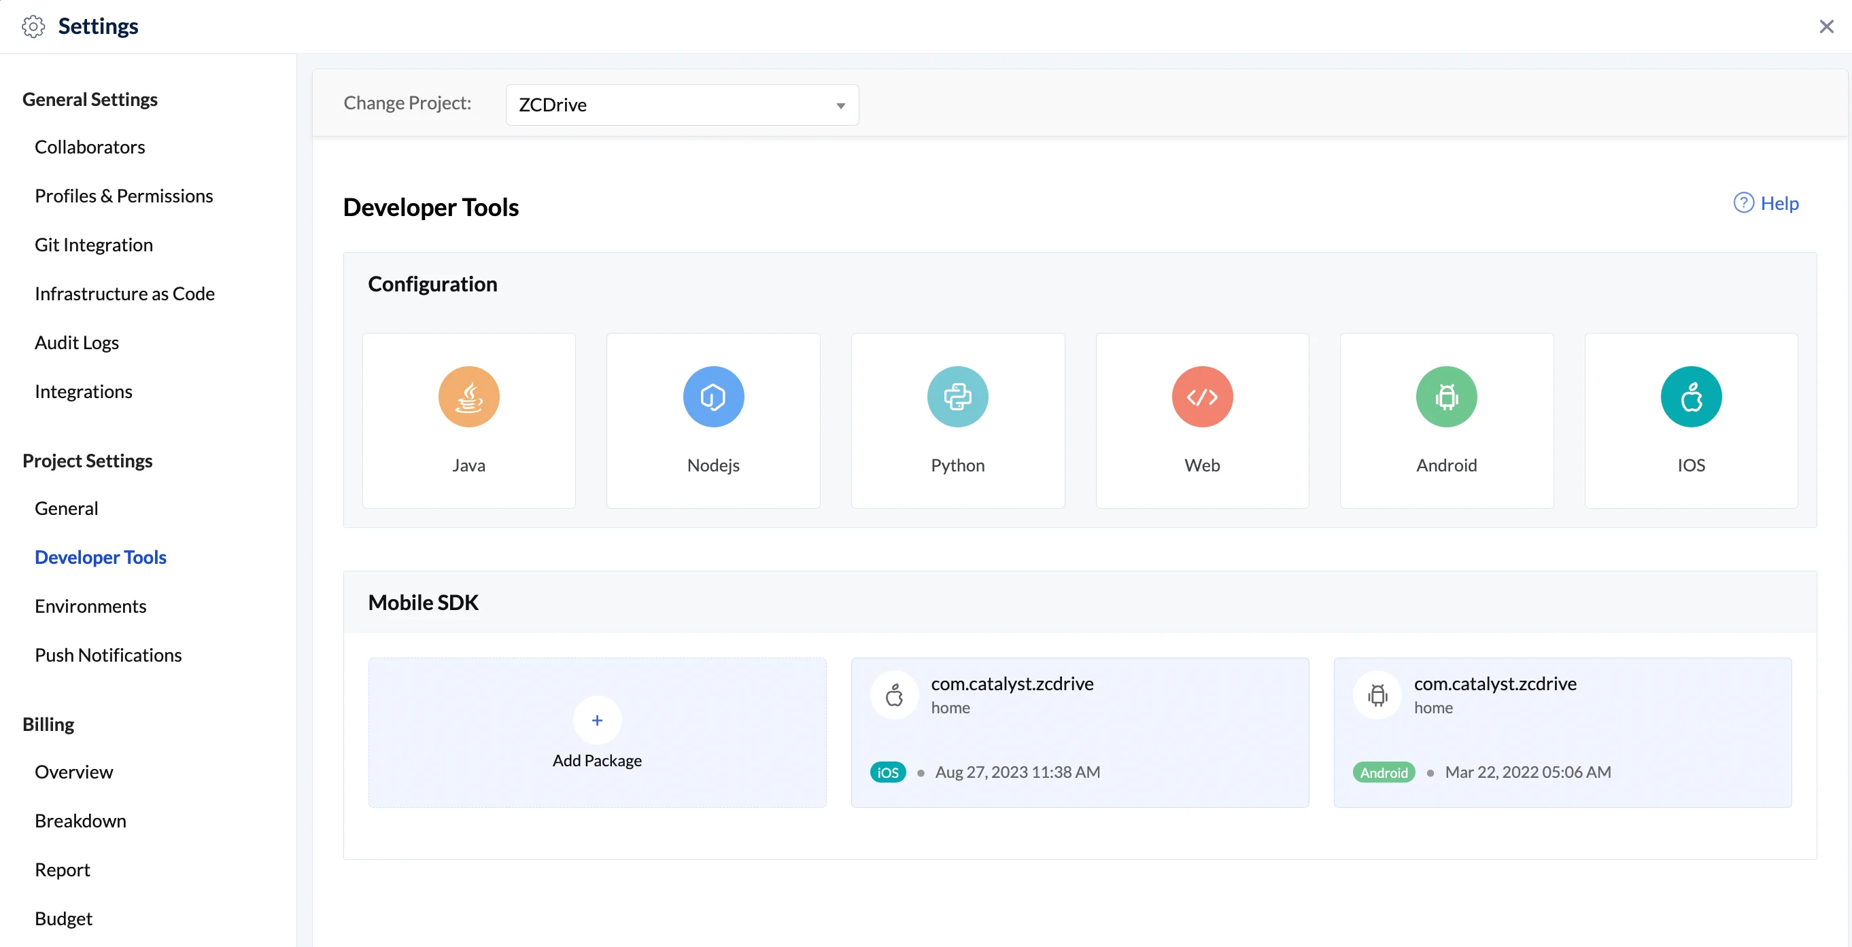Close the Settings window
Image resolution: width=1852 pixels, height=947 pixels.
[x=1826, y=26]
